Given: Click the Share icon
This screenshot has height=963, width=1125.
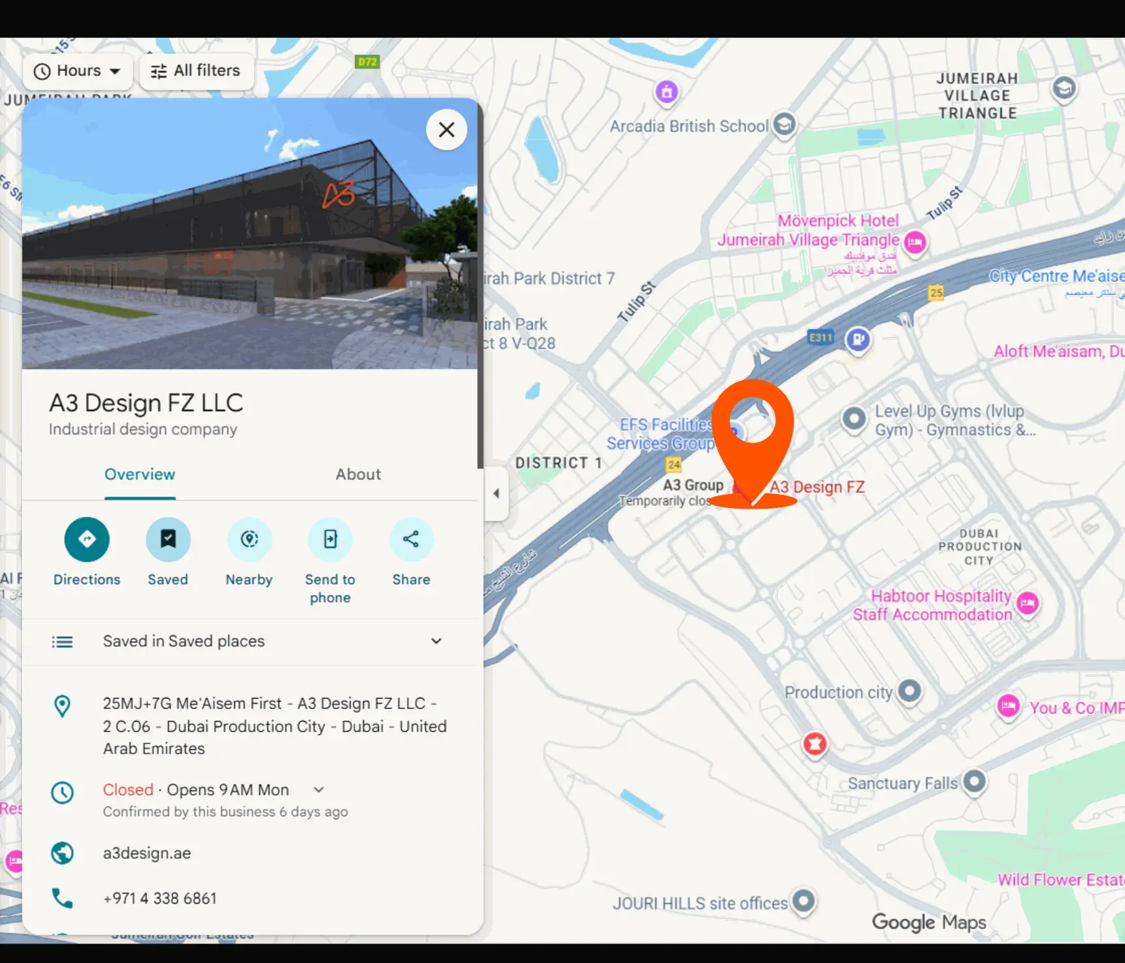Looking at the screenshot, I should tap(411, 539).
